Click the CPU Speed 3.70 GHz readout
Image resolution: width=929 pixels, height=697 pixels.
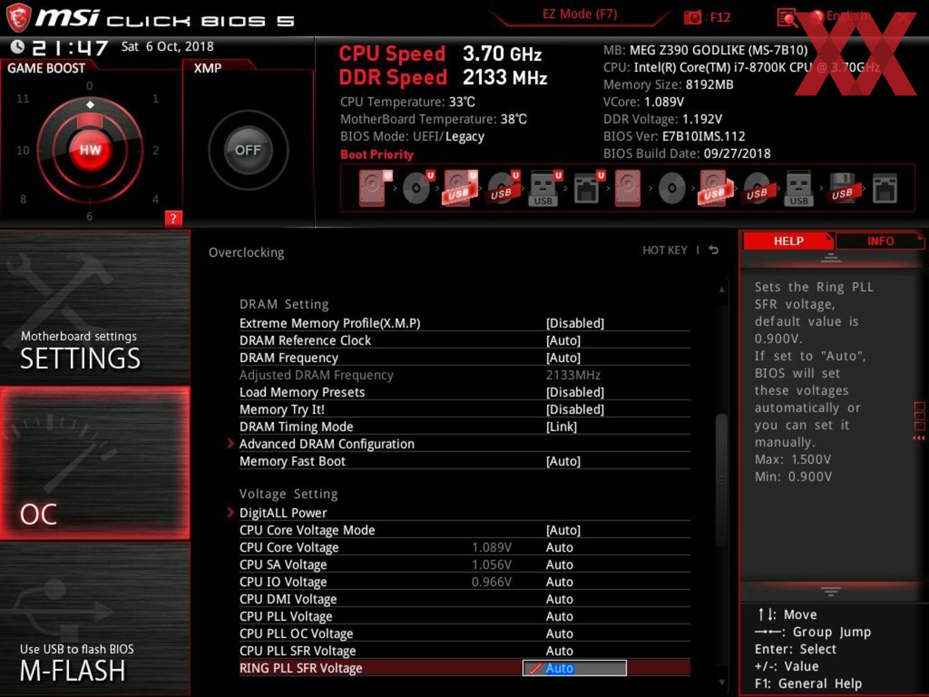[441, 53]
